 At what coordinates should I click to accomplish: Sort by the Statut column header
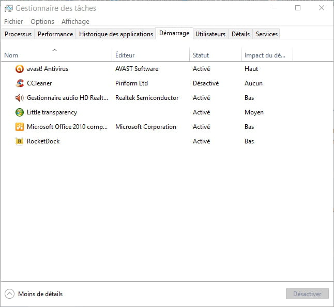point(215,55)
